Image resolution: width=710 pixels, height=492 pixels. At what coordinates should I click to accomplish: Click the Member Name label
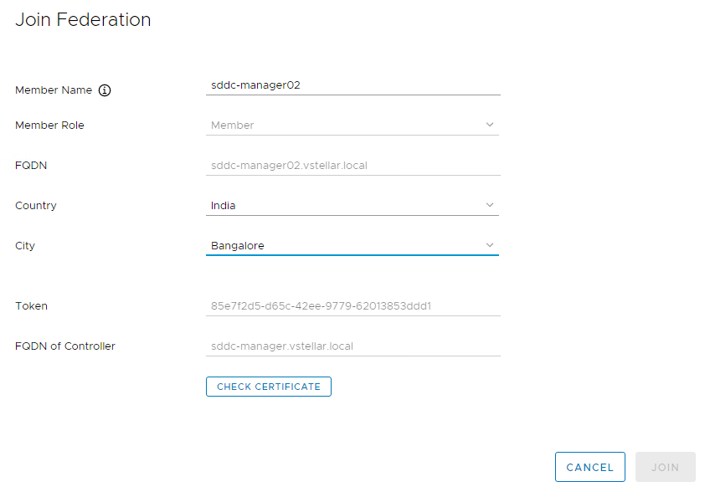pos(54,90)
